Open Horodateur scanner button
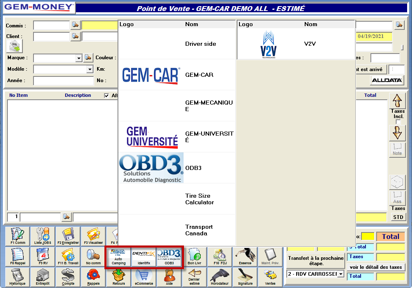This screenshot has width=412, height=288. tap(220, 277)
